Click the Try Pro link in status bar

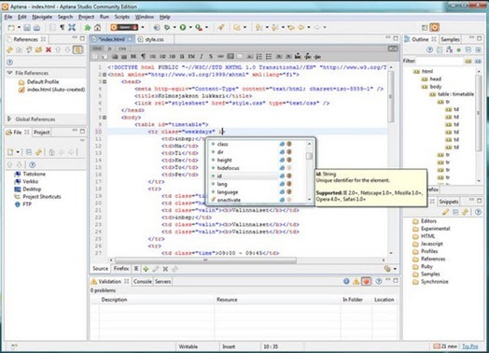[x=469, y=346]
